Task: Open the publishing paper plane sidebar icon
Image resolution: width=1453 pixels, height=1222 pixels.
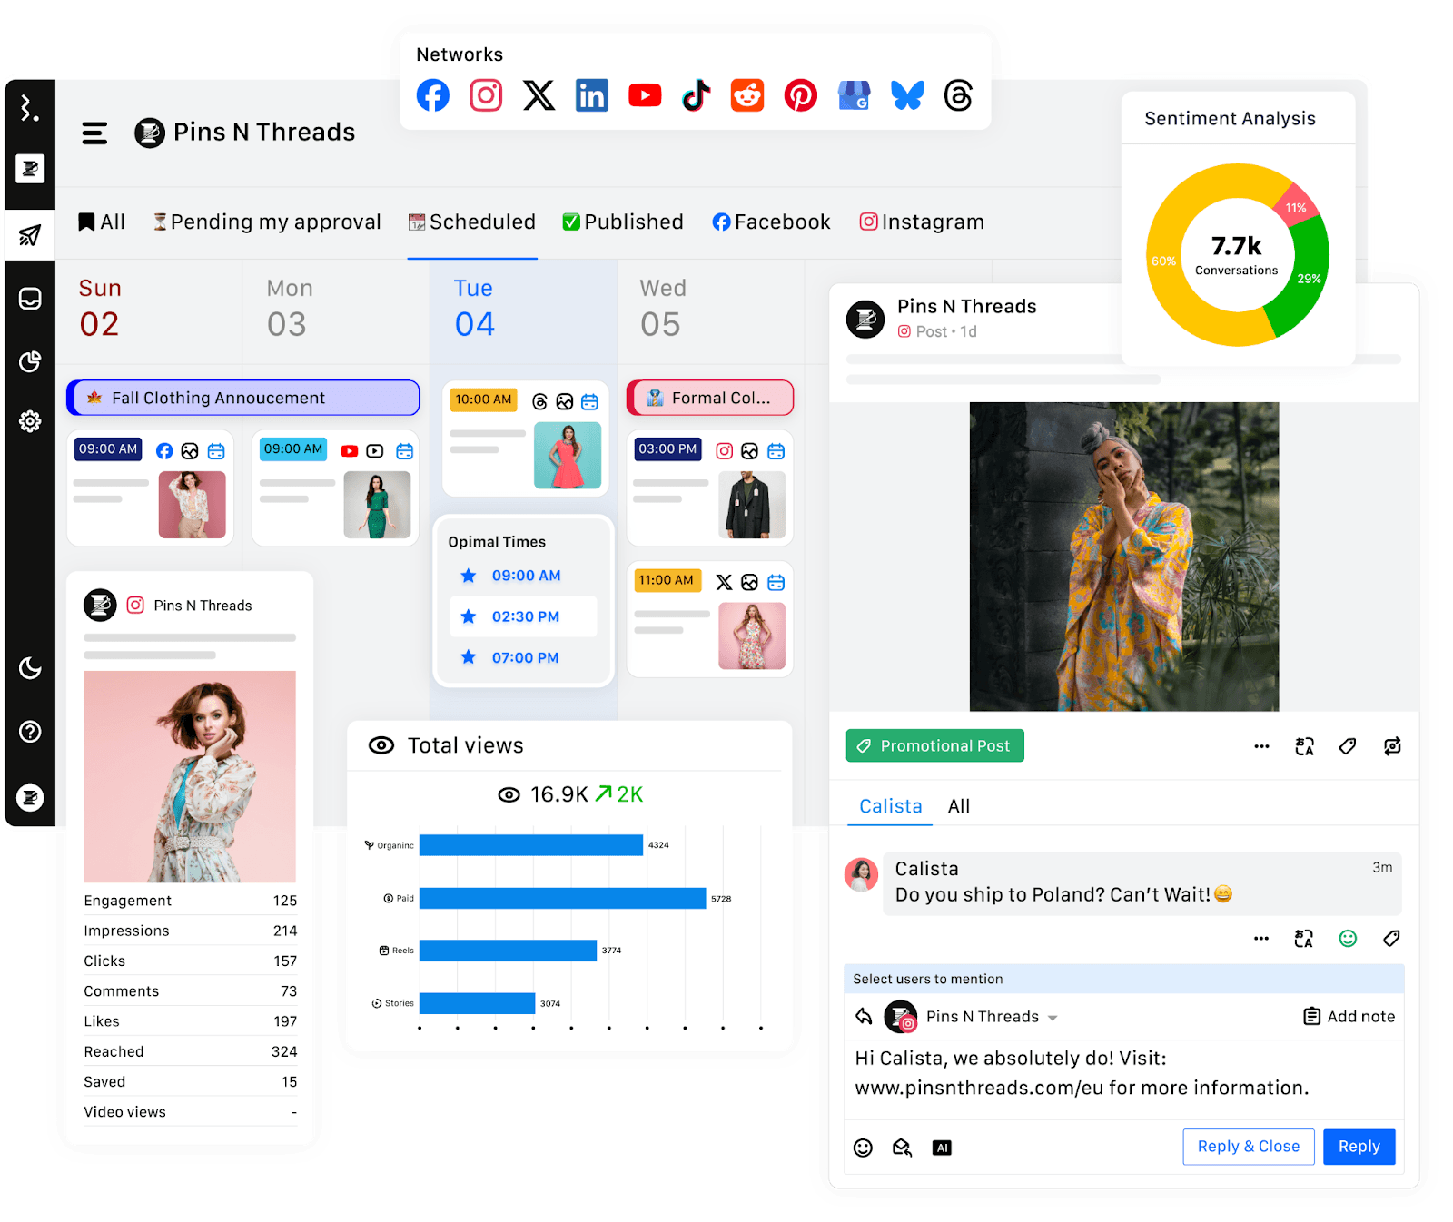Action: click(x=30, y=235)
